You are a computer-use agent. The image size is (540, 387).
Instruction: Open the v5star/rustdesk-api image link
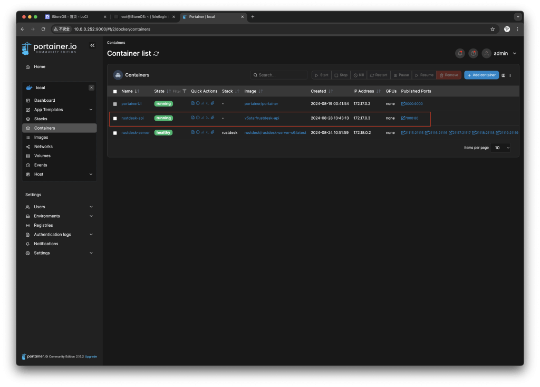262,118
